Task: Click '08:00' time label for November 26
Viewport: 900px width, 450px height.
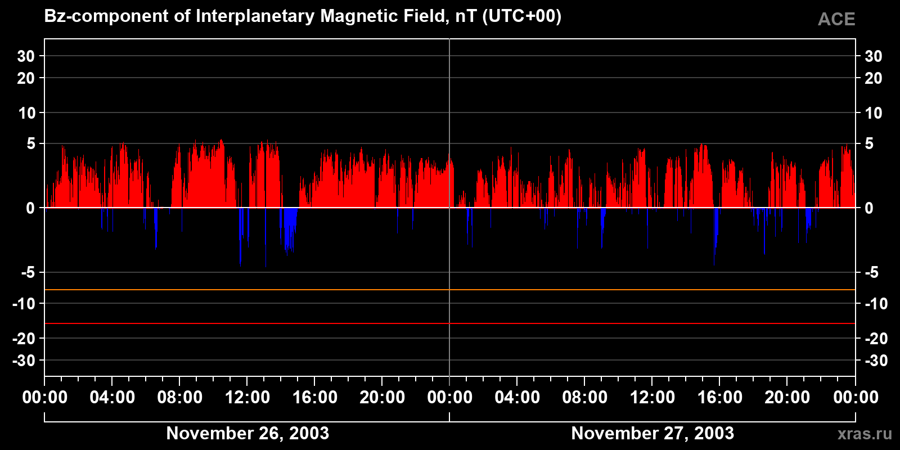Action: click(x=180, y=397)
